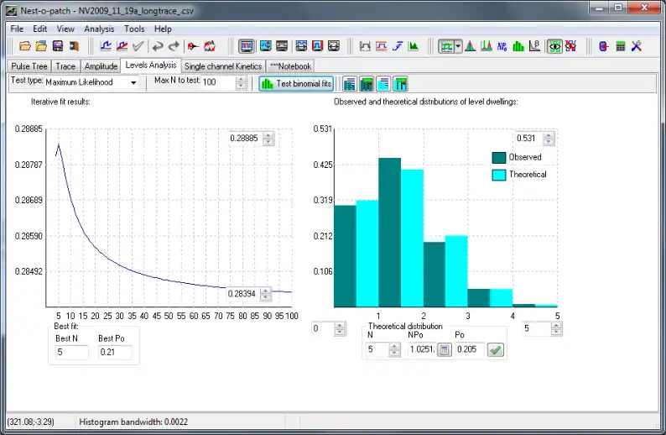Click the red-framed pulse view icon

[318, 46]
